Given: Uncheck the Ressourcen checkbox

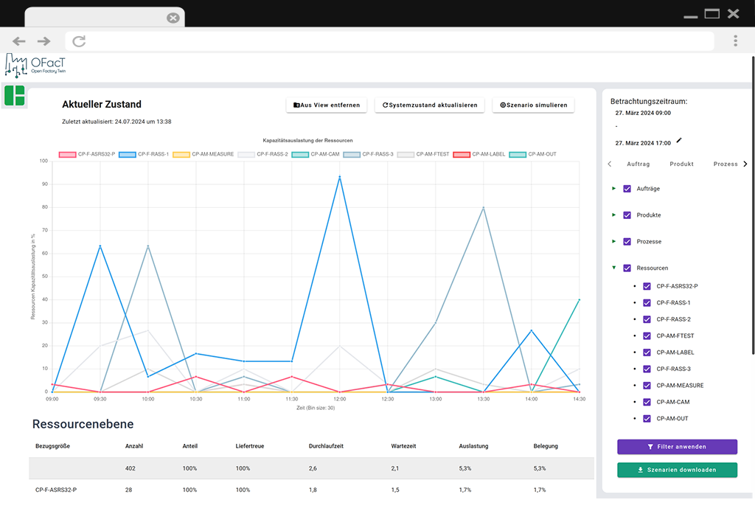Looking at the screenshot, I should point(627,268).
